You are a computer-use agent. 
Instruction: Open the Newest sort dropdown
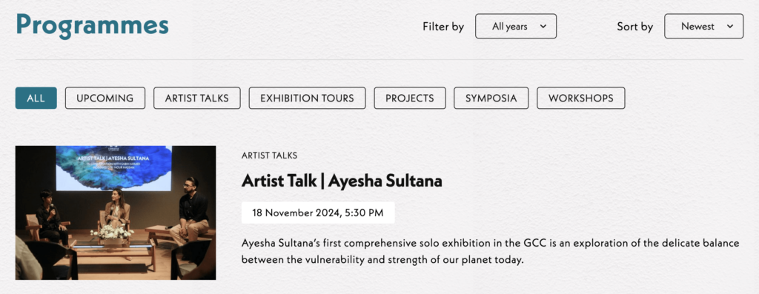tap(704, 26)
